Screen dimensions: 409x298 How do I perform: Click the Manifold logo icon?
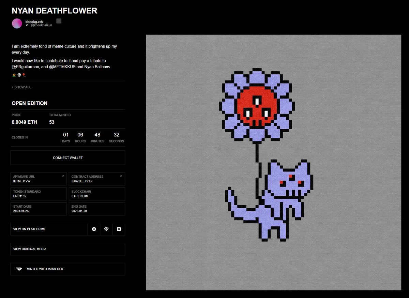point(19,269)
